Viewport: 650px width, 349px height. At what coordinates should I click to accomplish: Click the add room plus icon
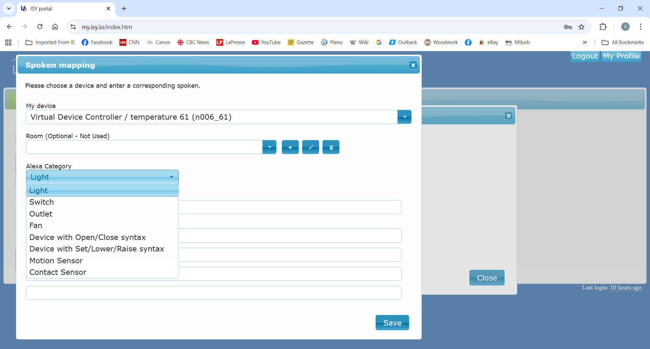click(290, 147)
